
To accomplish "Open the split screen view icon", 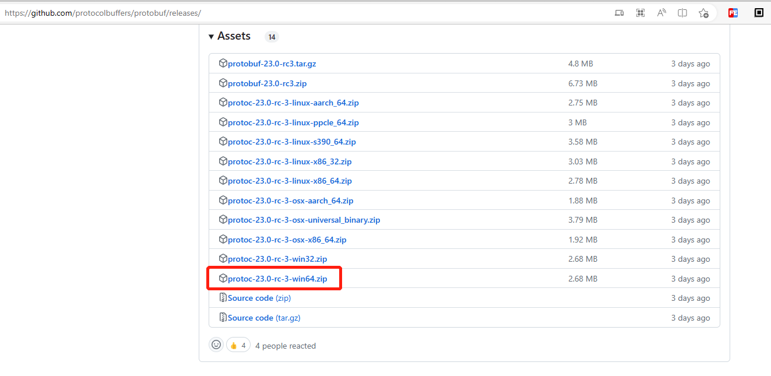I will 682,13.
